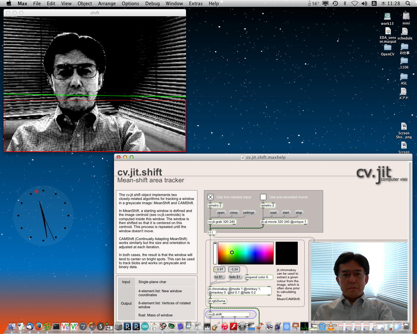Pick a color in the chromakey color field
Screen dimensions: 417x334
coord(246,253)
